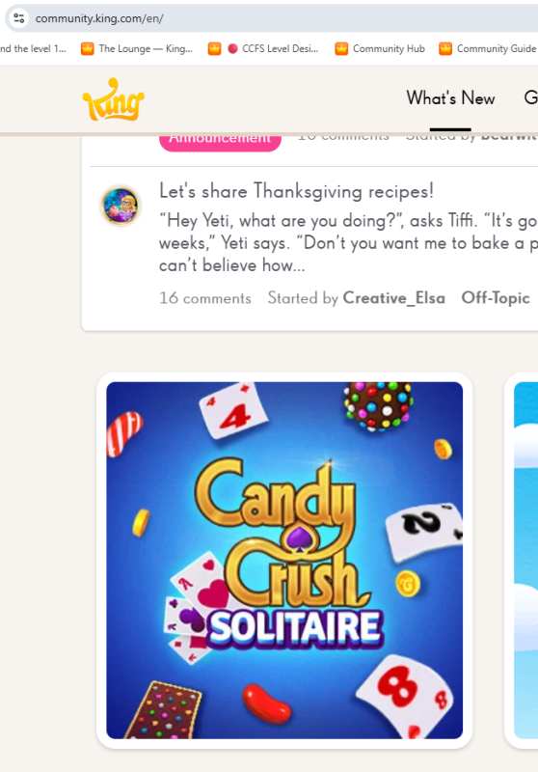
Task: Open the truncated 'nd the level 1...' bookmark
Action: 33,49
